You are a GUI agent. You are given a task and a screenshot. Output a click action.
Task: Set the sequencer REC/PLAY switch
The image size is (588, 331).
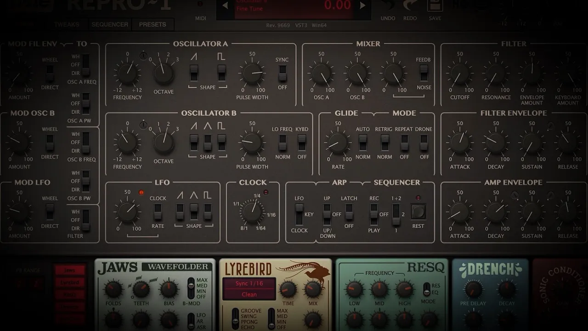point(374,215)
